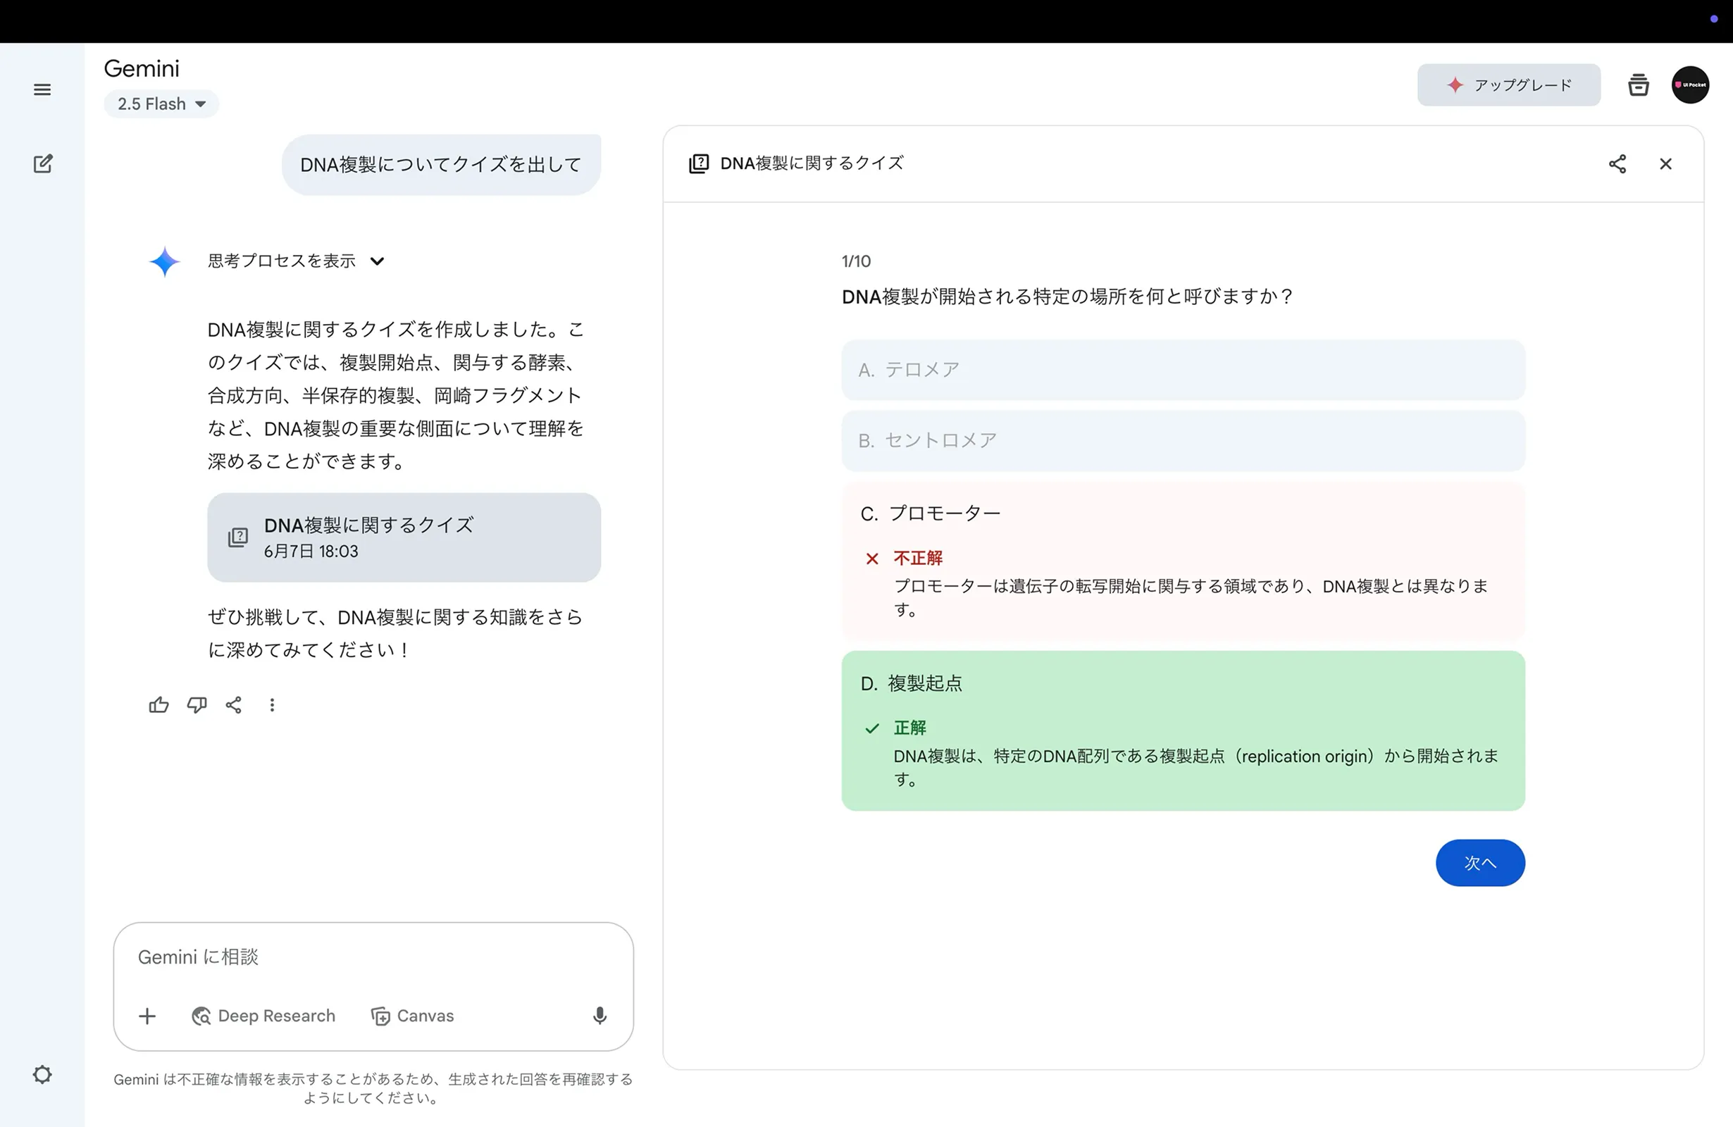Open the settings gear in the sidebar

[x=42, y=1074]
